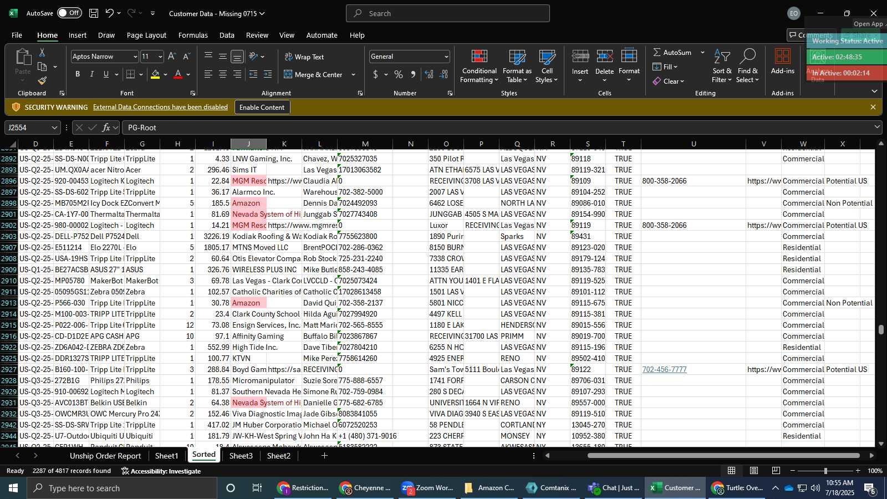Click the zoom slider handle
This screenshot has height=499, width=887.
pyautogui.click(x=825, y=471)
